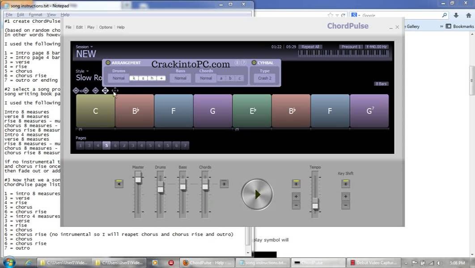Go to browser home page icon
The height and width of the screenshot is (268, 475).
click(x=469, y=15)
